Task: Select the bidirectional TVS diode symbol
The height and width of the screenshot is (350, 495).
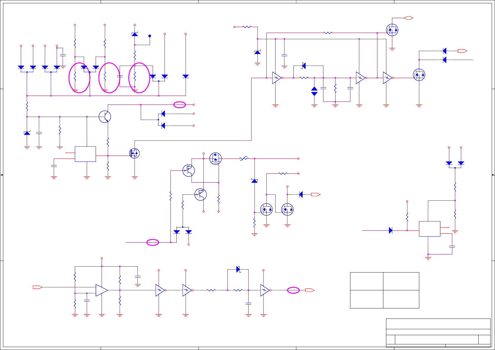Action: [314, 91]
